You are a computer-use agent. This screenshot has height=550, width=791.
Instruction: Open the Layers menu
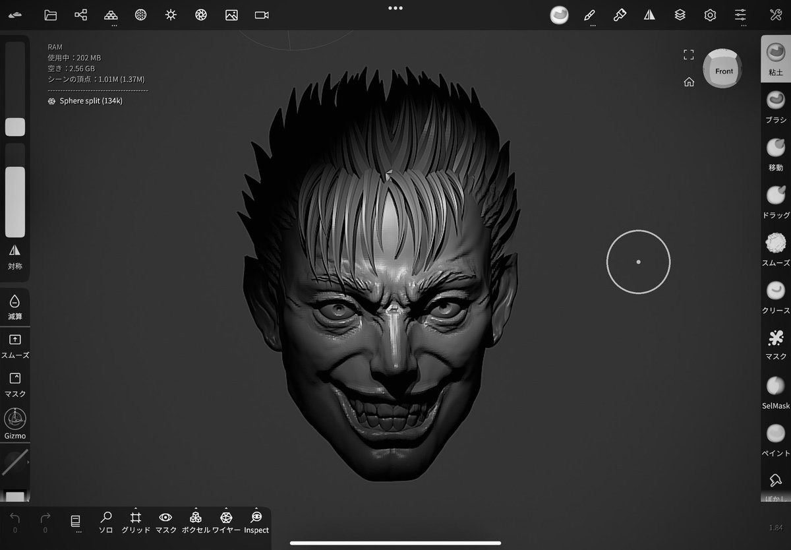pos(680,15)
